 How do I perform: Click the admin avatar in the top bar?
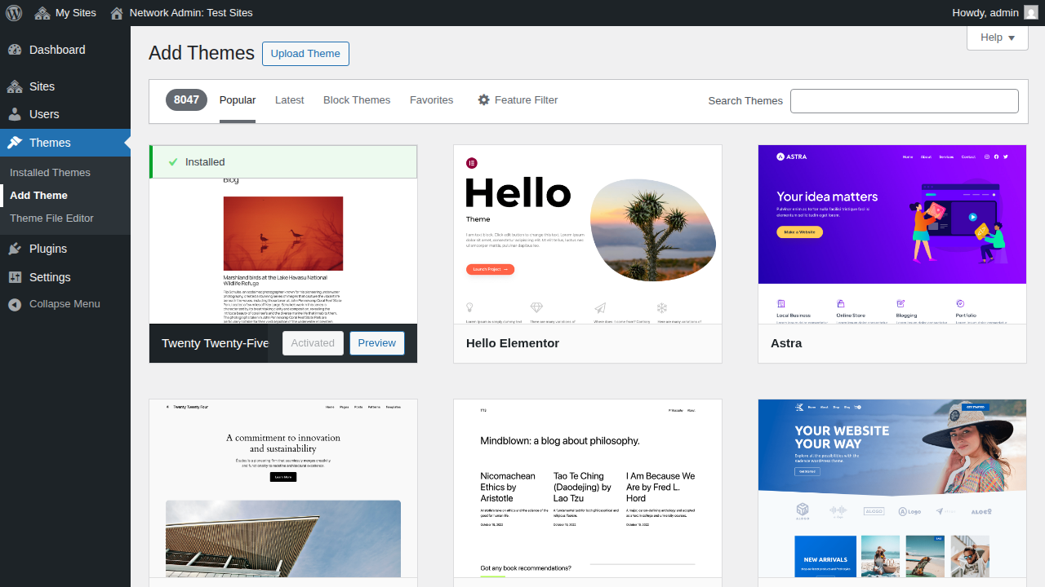point(1031,12)
